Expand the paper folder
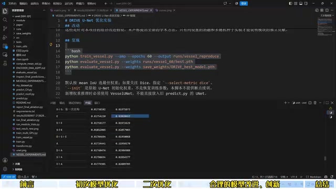Screen dimensions: 336x189 tap(19, 25)
